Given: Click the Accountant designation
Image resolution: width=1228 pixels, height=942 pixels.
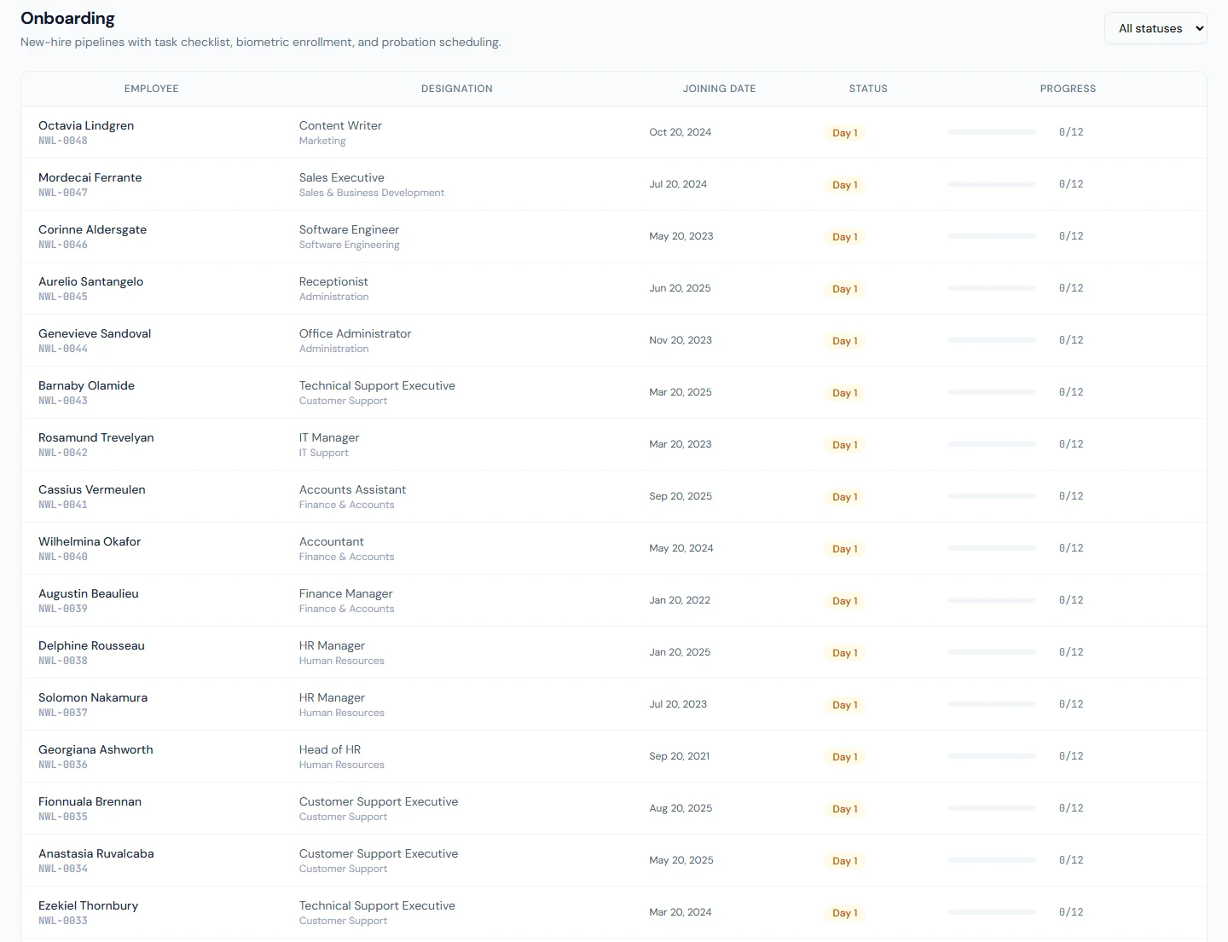Looking at the screenshot, I should tap(332, 541).
